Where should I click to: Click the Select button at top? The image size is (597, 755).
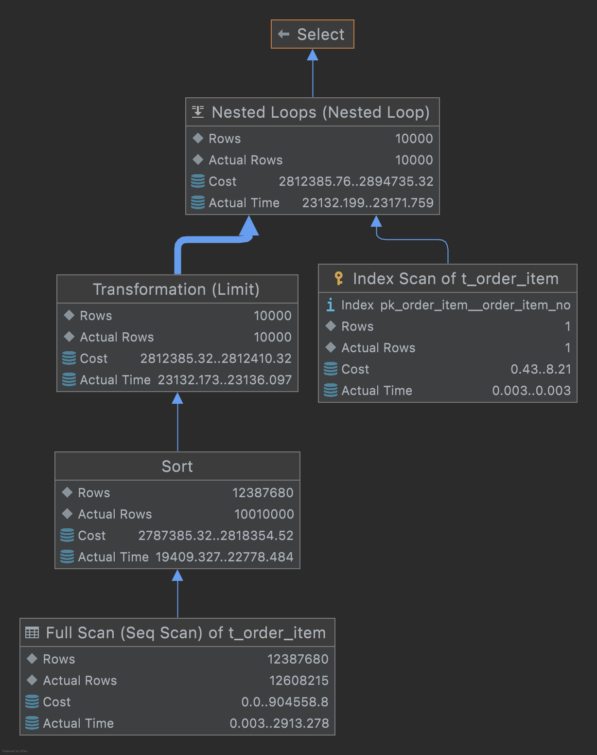click(312, 34)
